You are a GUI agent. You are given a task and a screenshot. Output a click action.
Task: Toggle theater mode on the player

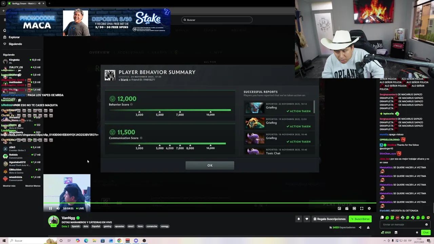coord(354,208)
